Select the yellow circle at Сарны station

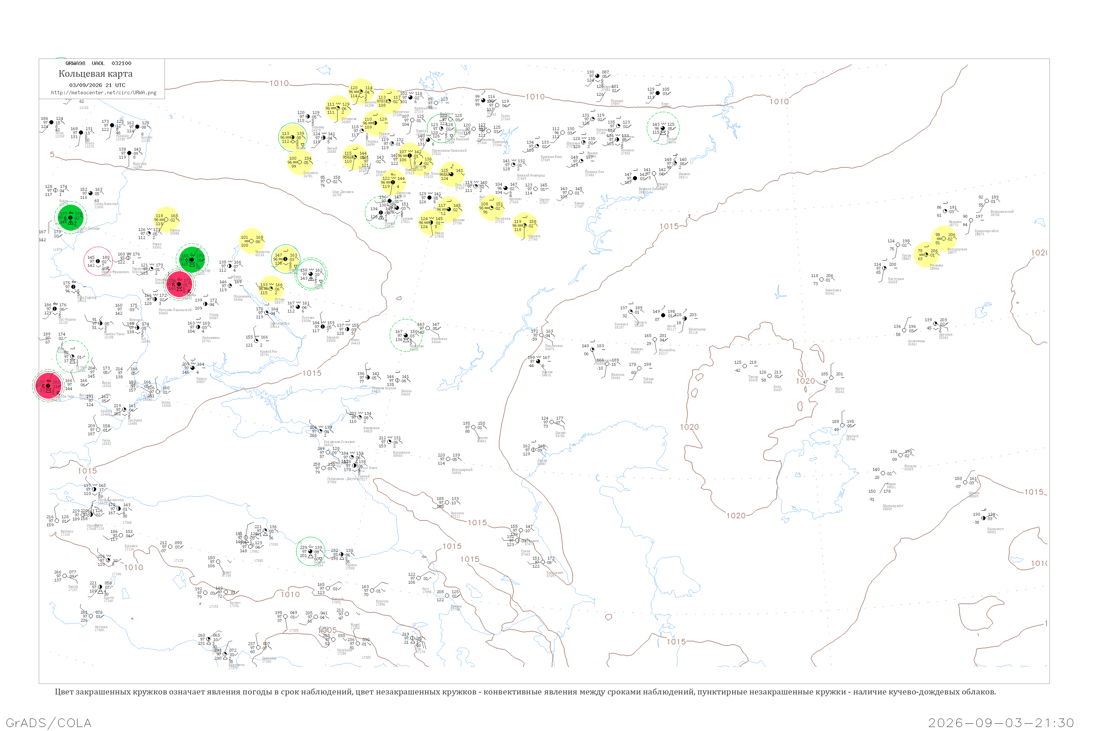coord(166,219)
